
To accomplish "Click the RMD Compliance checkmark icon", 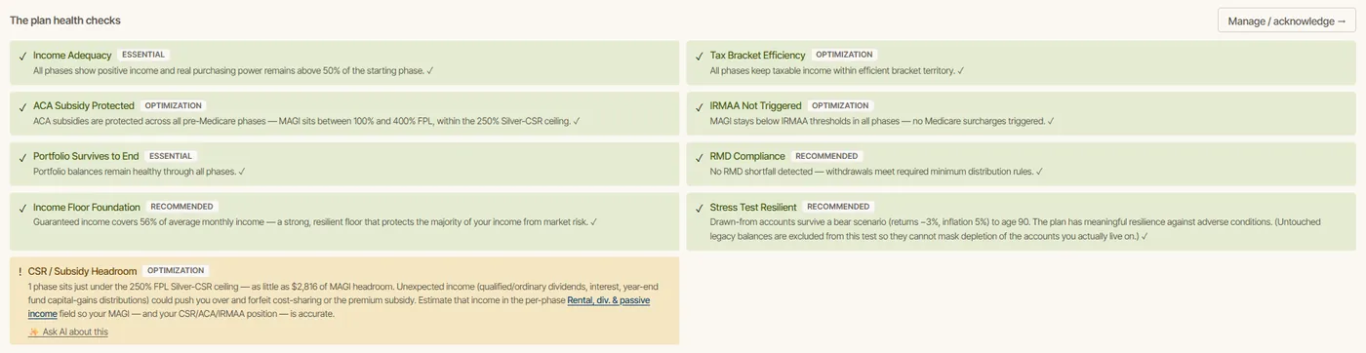I will pyautogui.click(x=699, y=157).
